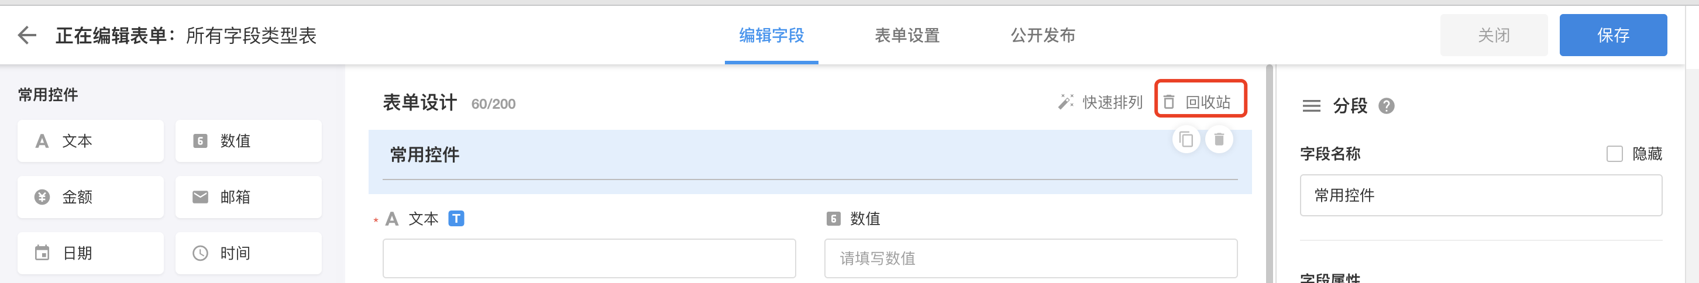Click the 分段 hamburger lines icon
This screenshot has height=283, width=1699.
coord(1311,106)
